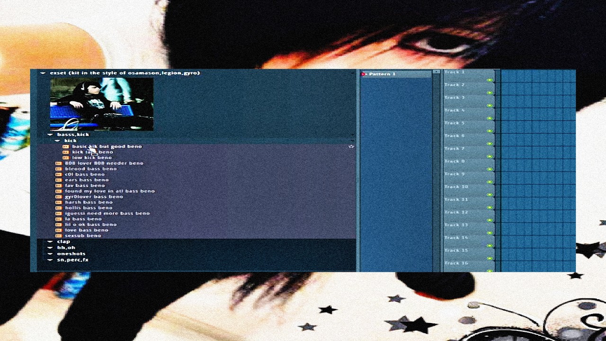Image resolution: width=606 pixels, height=341 pixels.
Task: Click sample icon of "basic kik but good beno"
Action: [x=66, y=146]
